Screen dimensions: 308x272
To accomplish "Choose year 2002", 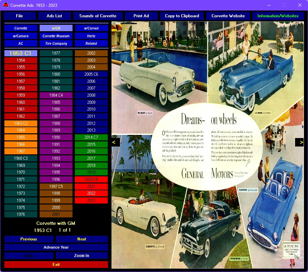I will (91, 53).
